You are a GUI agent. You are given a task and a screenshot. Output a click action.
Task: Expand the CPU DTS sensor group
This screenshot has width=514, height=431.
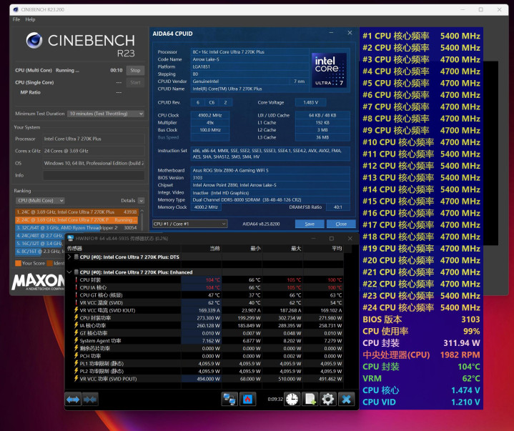tap(69, 256)
